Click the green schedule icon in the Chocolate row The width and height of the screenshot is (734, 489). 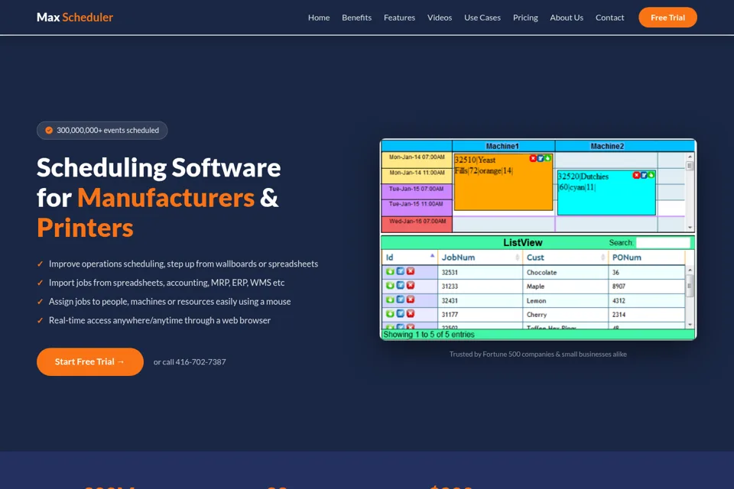pos(390,271)
